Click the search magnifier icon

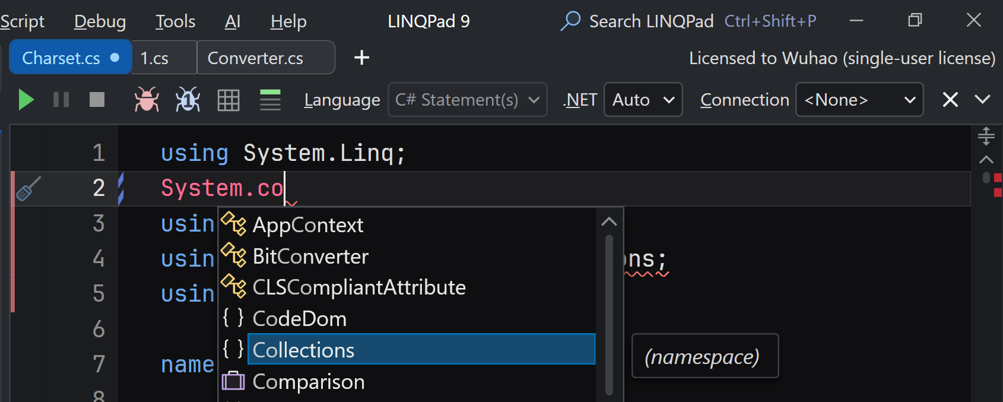click(570, 21)
